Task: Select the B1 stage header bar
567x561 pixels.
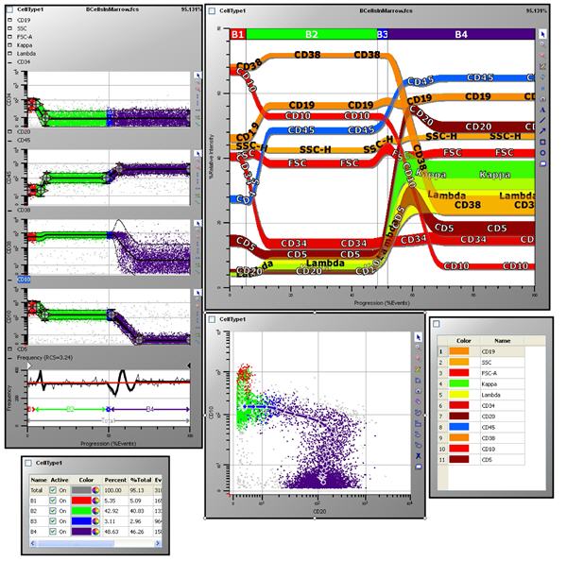Action: point(237,34)
